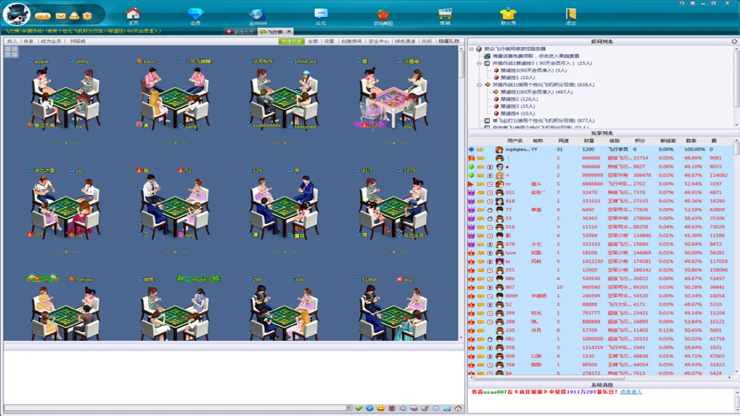Toggle the hide gifts (隐藏礼物) option

coord(449,42)
